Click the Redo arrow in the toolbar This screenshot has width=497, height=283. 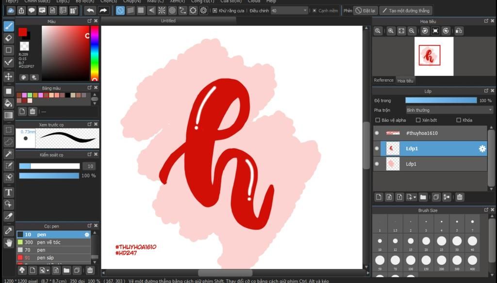point(103,11)
